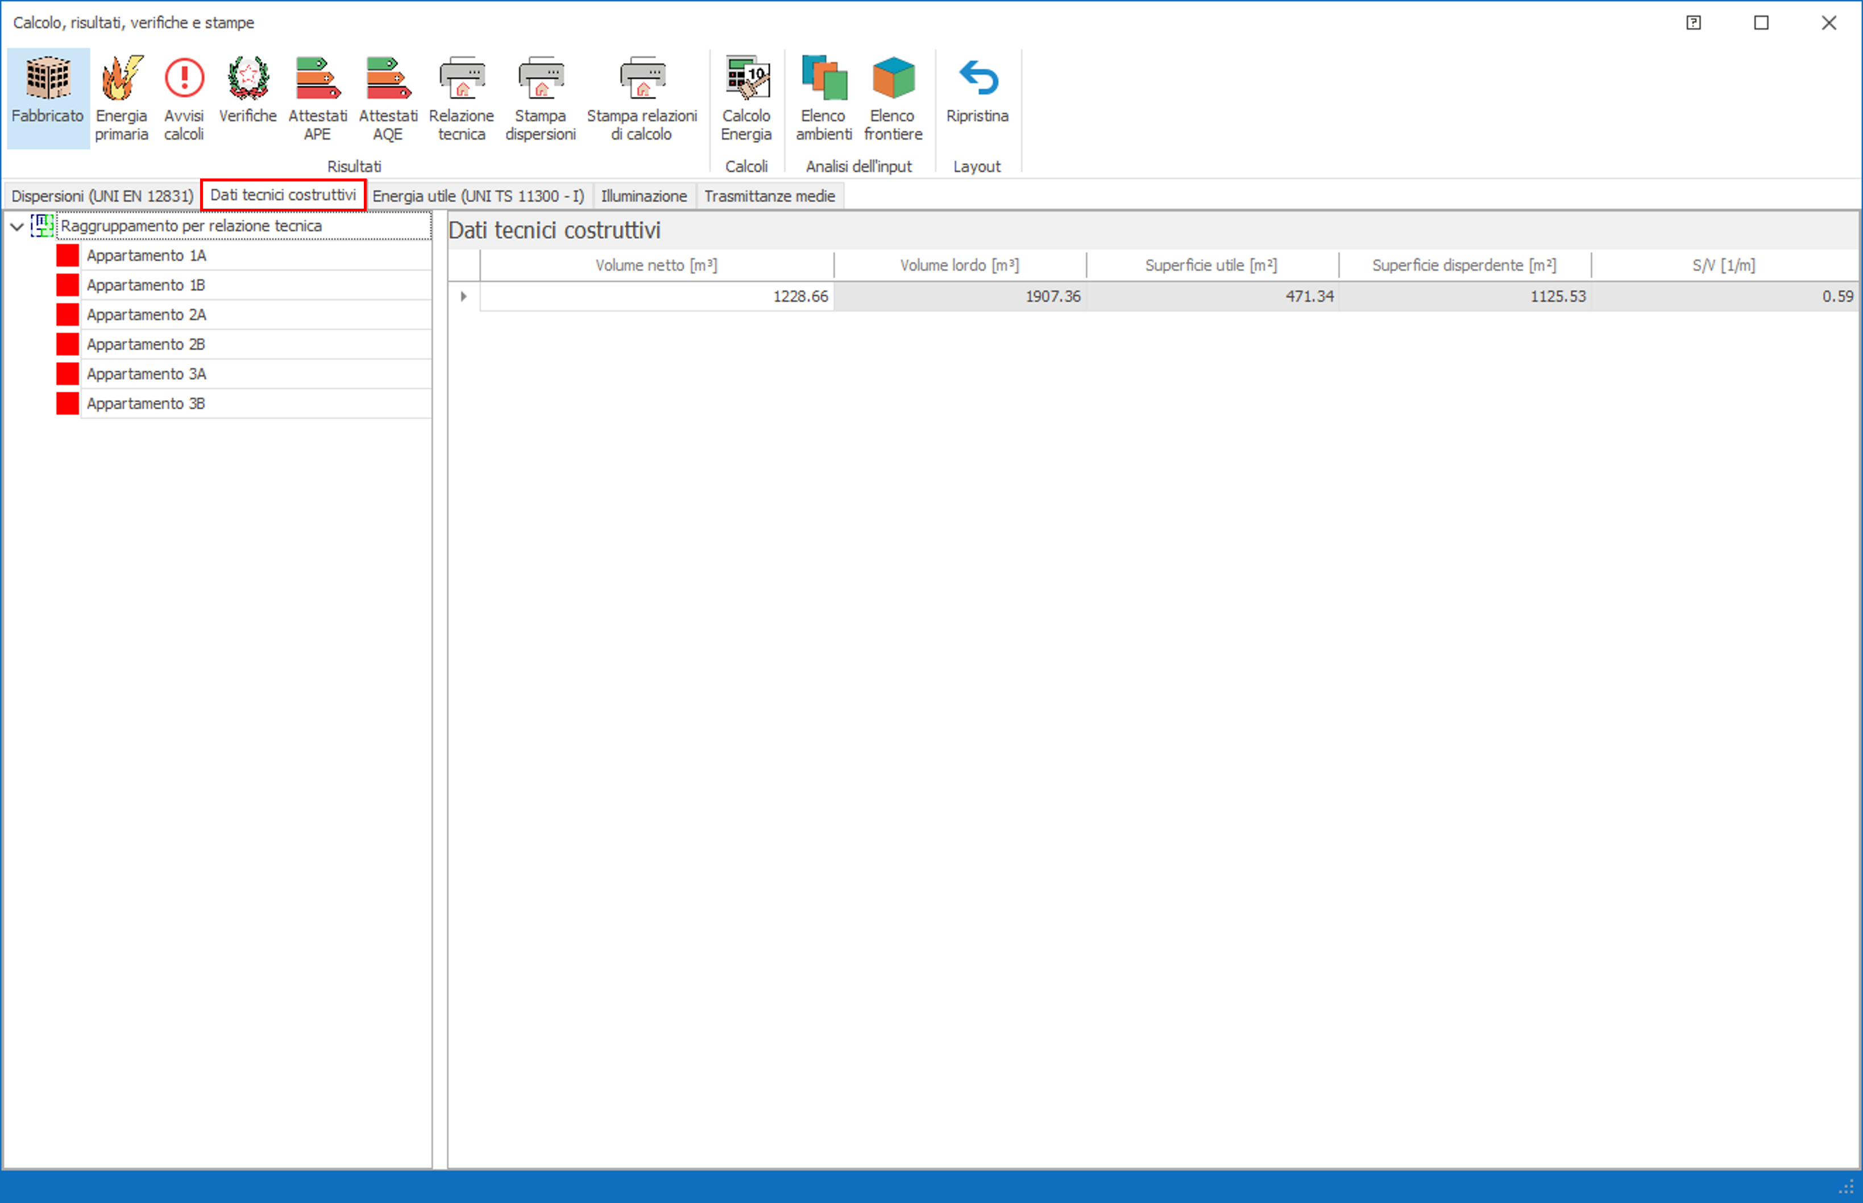Screen dimensions: 1863x1203
Task: Open Attestati AQE energy labels
Action: coord(388,98)
